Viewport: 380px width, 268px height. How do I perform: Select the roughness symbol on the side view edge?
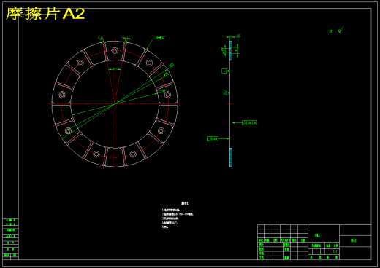point(226,92)
